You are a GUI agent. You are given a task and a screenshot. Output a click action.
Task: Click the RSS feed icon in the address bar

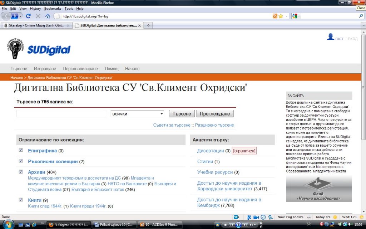(274, 16)
